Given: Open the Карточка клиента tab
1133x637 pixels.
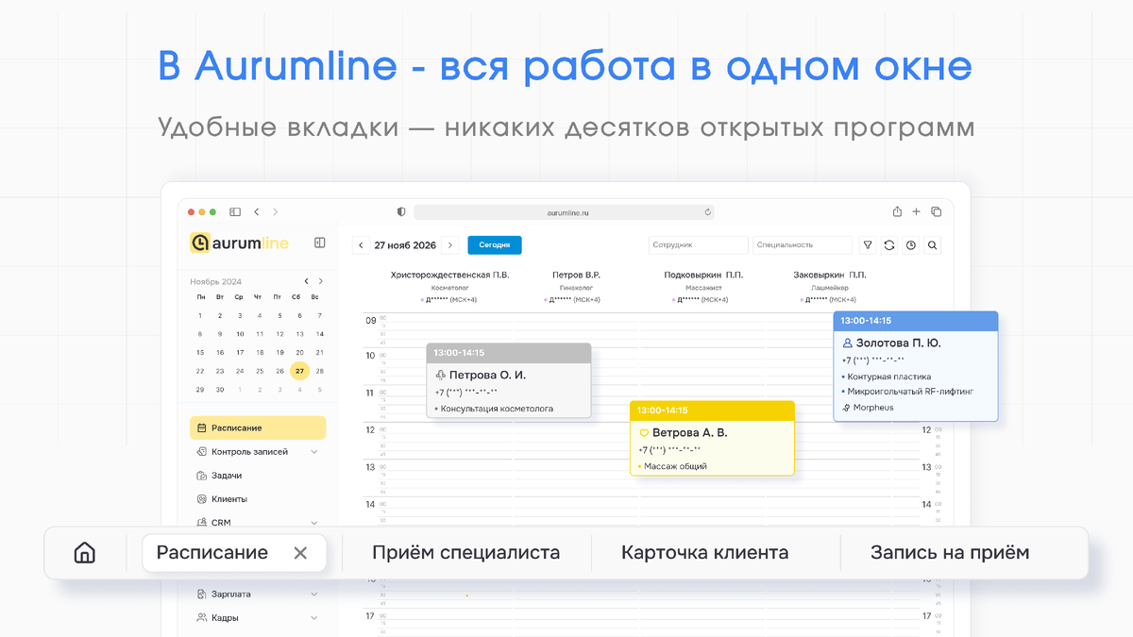Looking at the screenshot, I should click(704, 553).
